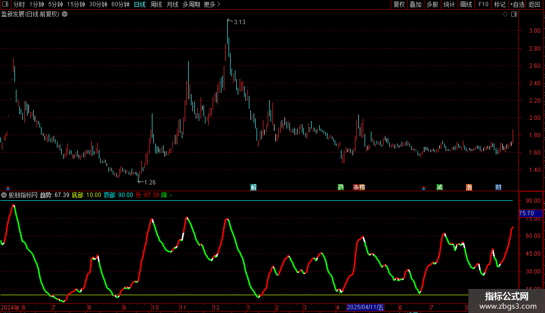Click the 底部: 10.00 indicator value

click(86, 195)
